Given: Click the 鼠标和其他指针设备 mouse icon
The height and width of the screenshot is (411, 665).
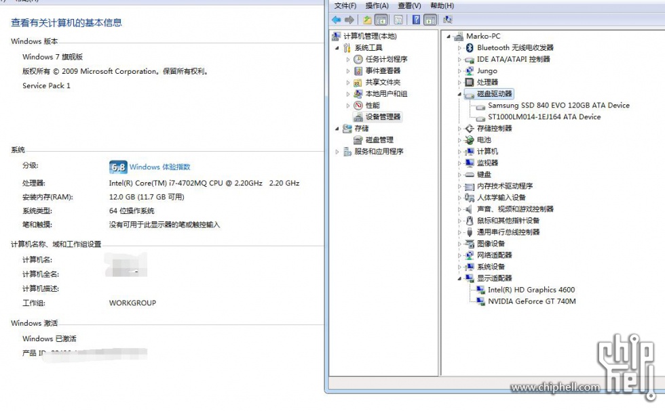Looking at the screenshot, I should pos(470,221).
